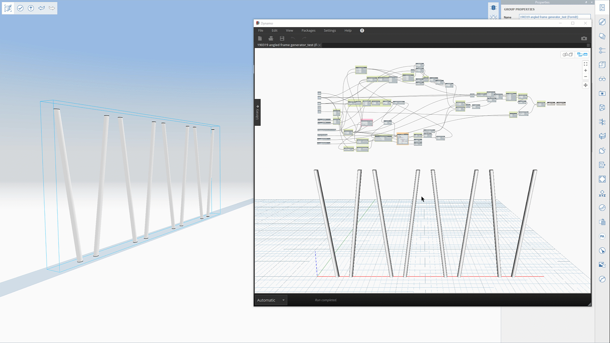Open Dynamo notifications via exclamation icon
Screen dimensions: 610x343
click(362, 30)
